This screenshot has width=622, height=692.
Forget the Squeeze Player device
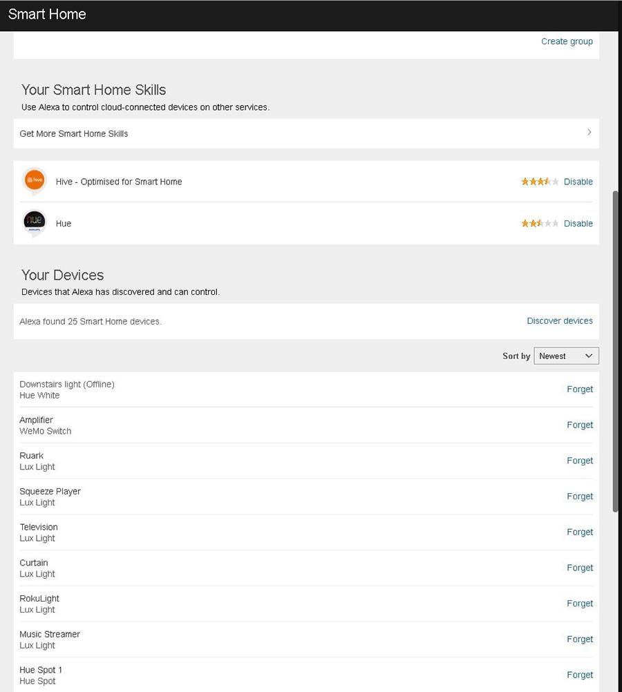(x=580, y=496)
